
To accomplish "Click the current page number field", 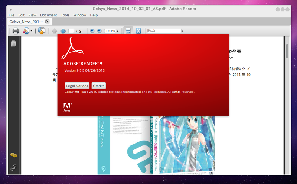I will pos(71,31).
